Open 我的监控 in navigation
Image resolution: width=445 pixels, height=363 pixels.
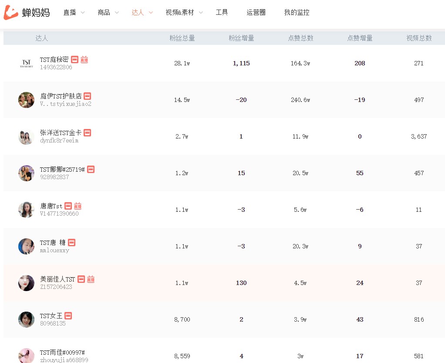coord(297,12)
